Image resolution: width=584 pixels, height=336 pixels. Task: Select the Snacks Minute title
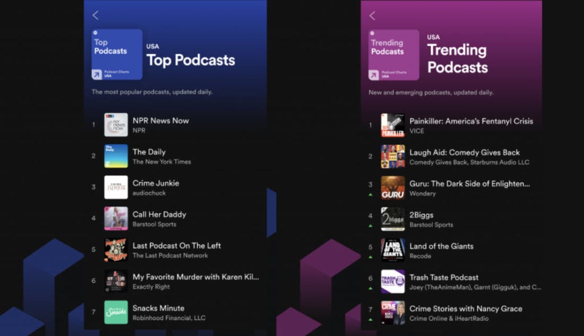(159, 309)
